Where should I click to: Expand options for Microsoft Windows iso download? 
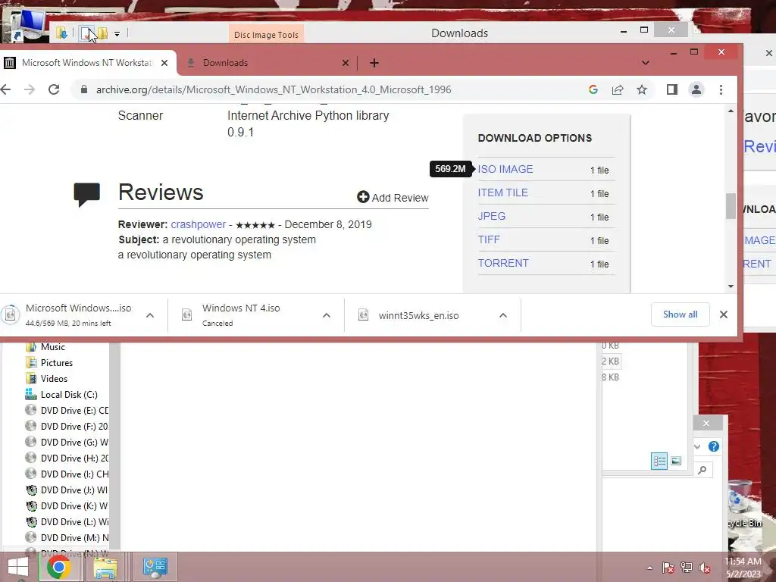tap(150, 315)
